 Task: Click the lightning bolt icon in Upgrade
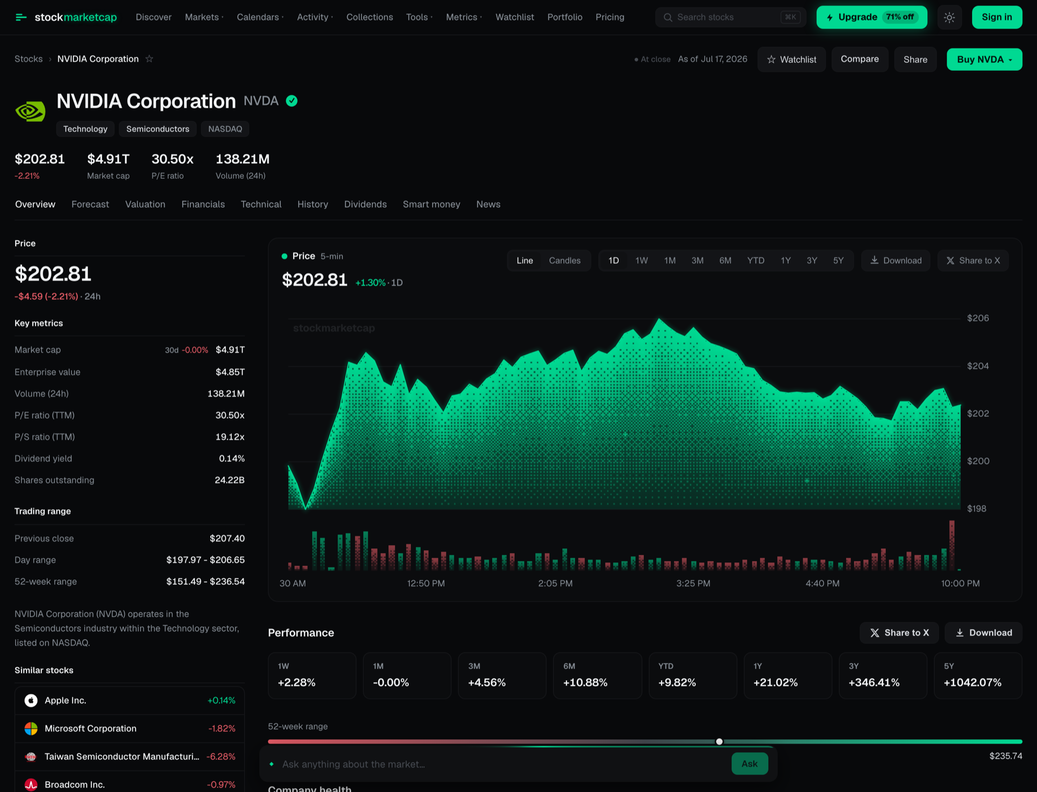[830, 17]
